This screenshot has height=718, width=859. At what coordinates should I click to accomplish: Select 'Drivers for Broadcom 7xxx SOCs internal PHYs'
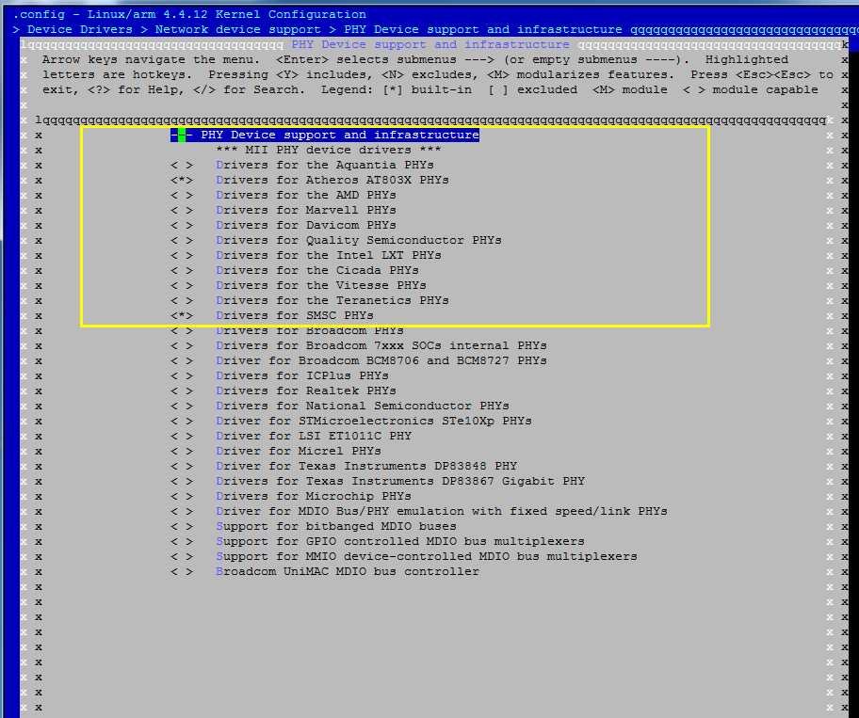[381, 346]
